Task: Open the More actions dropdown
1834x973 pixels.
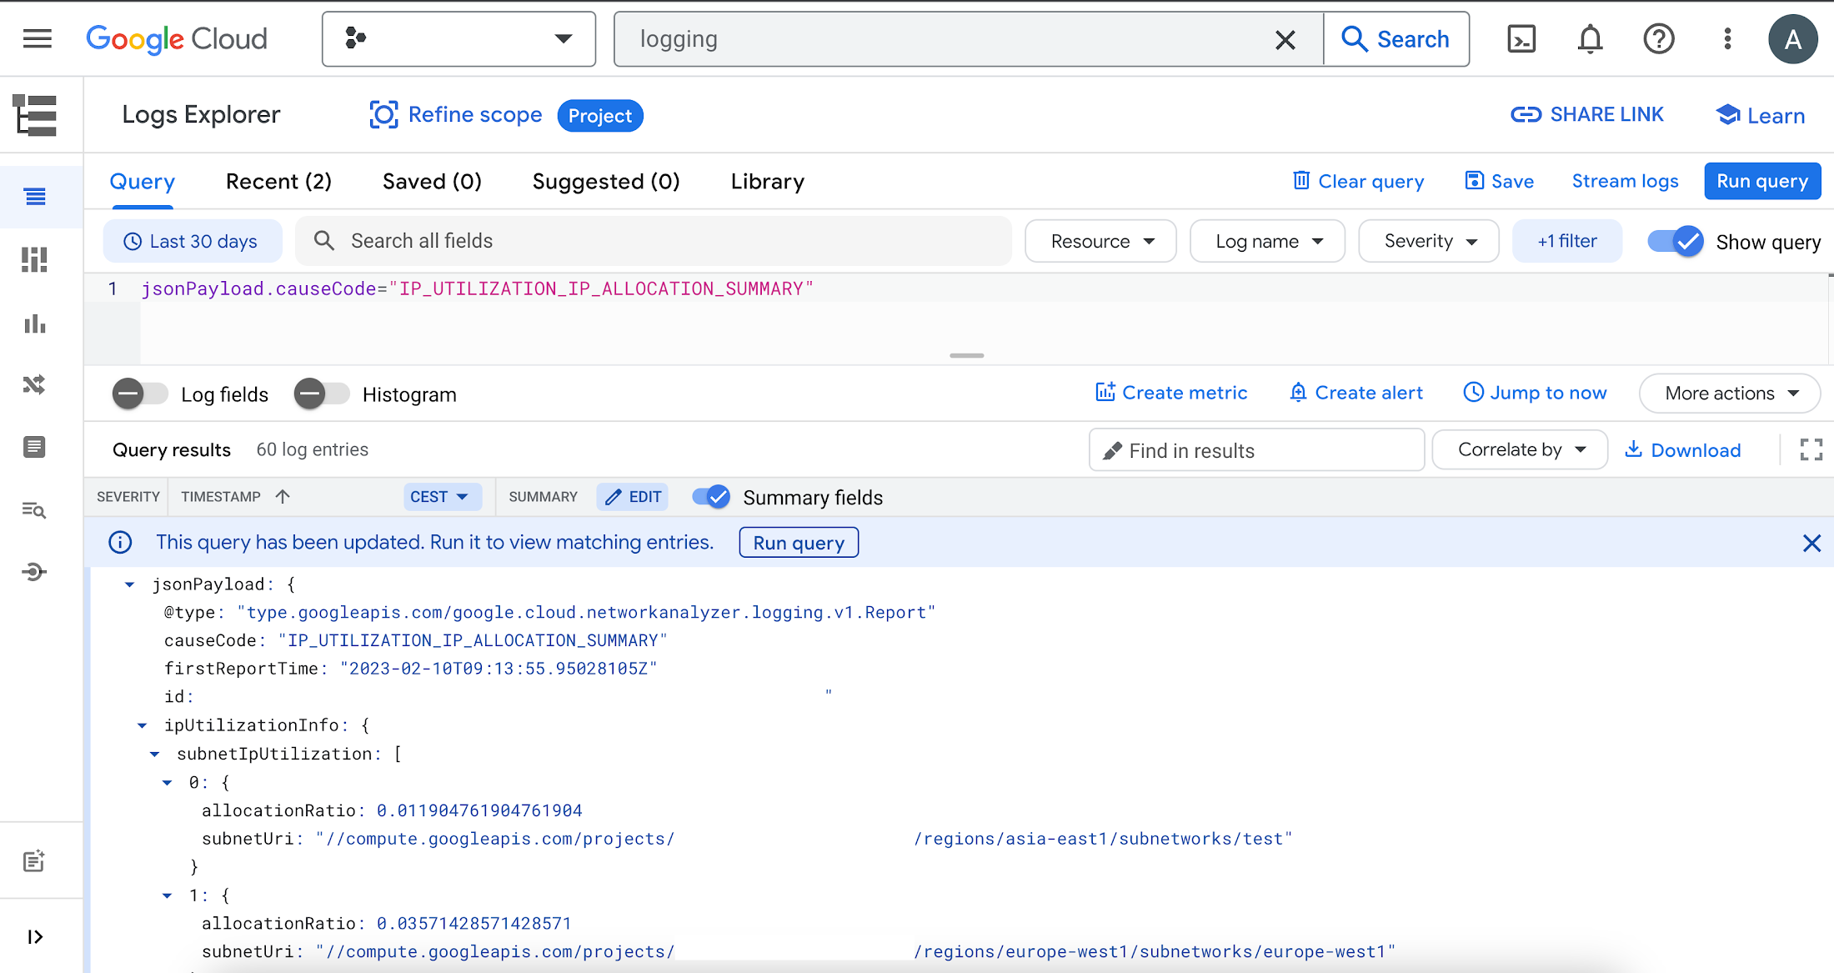Action: coord(1730,393)
